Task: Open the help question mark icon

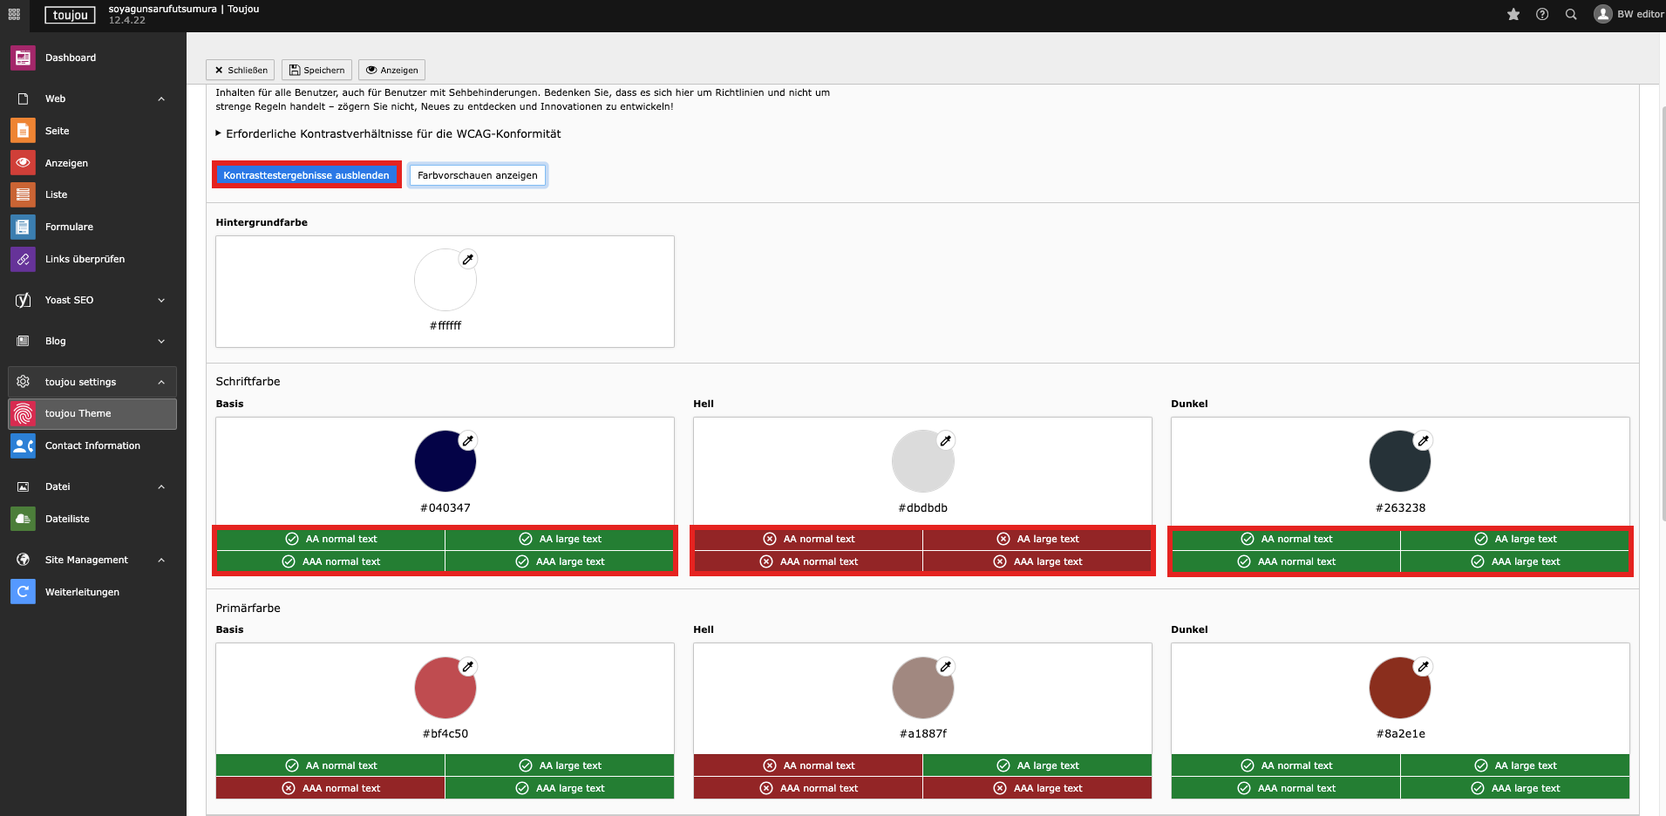Action: (x=1542, y=14)
